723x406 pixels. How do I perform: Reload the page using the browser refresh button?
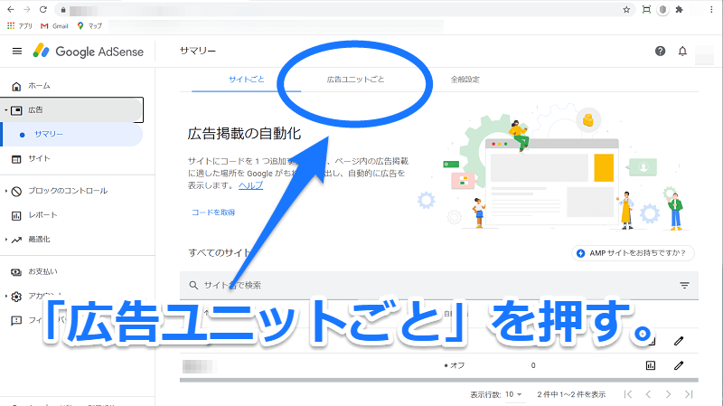(x=43, y=9)
